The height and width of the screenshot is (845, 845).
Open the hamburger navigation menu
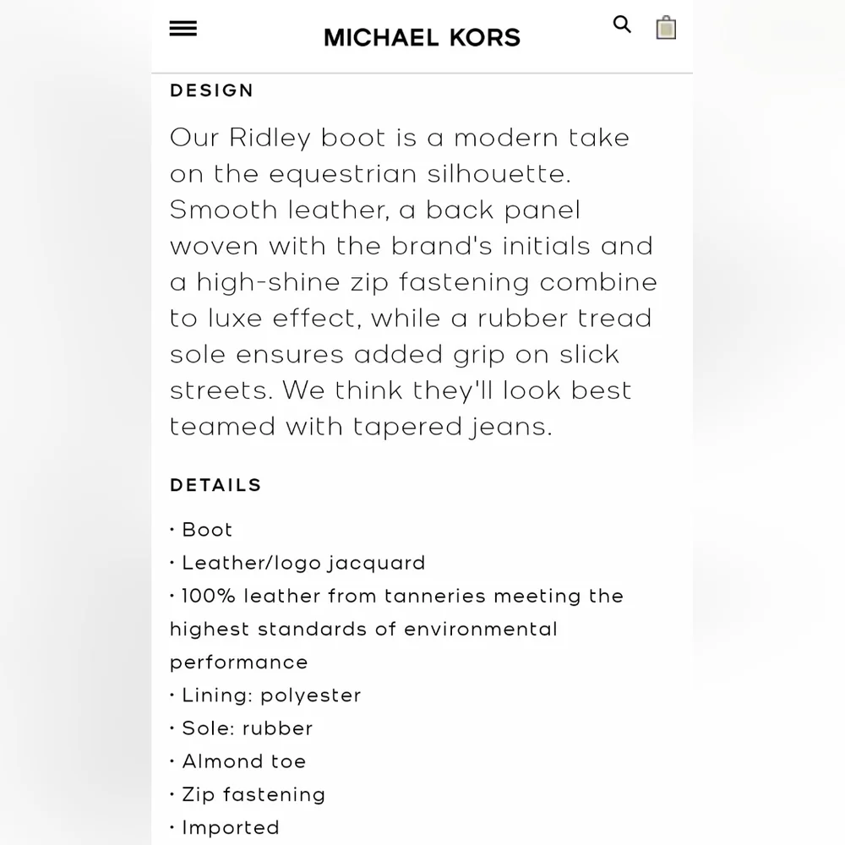183,28
